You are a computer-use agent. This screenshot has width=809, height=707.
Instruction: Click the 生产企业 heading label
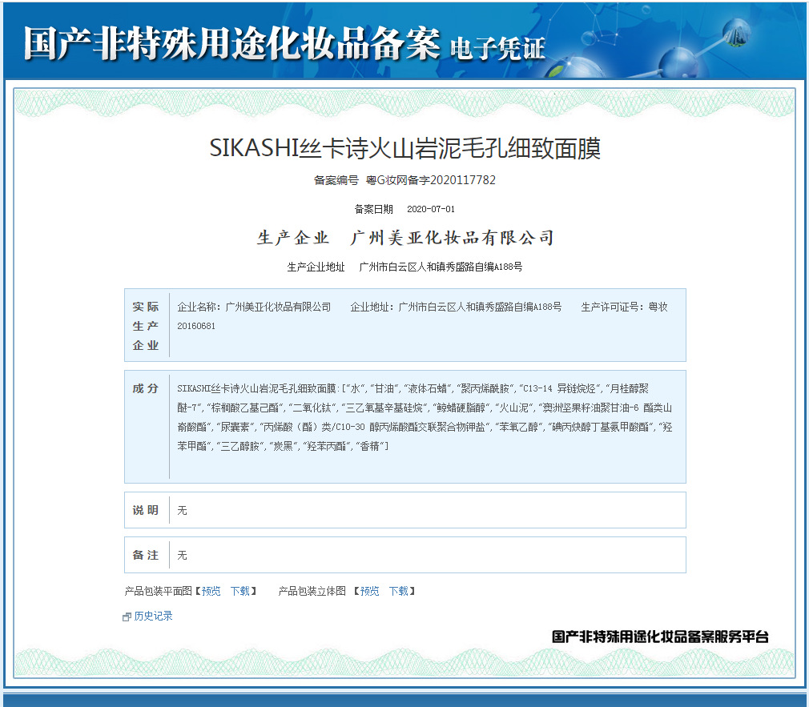pyautogui.click(x=293, y=238)
